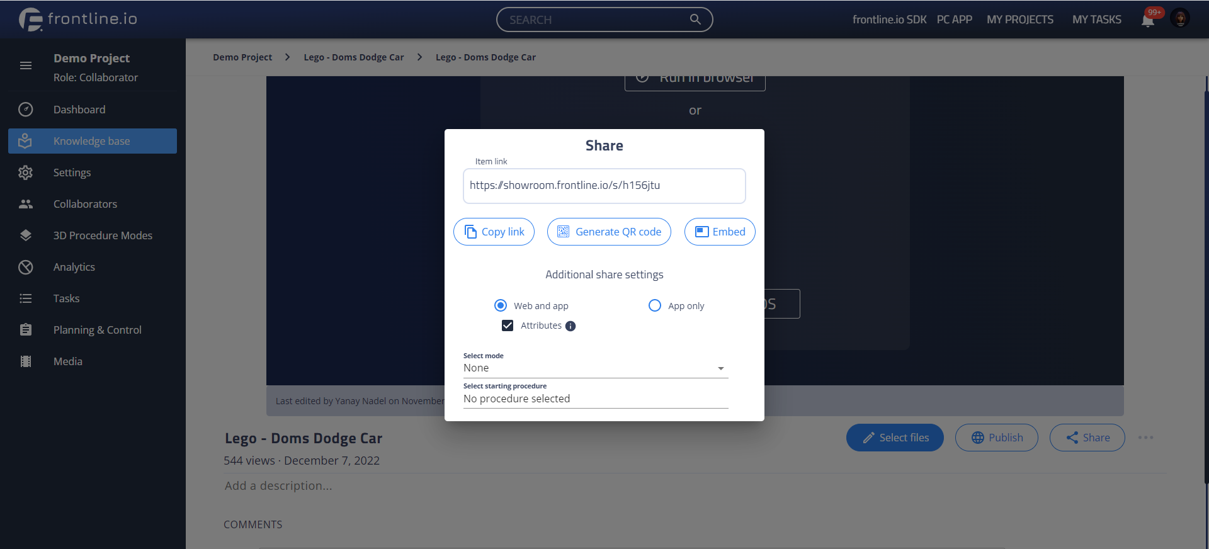The image size is (1209, 549).
Task: Click the frontline.io logo
Action: [x=78, y=19]
